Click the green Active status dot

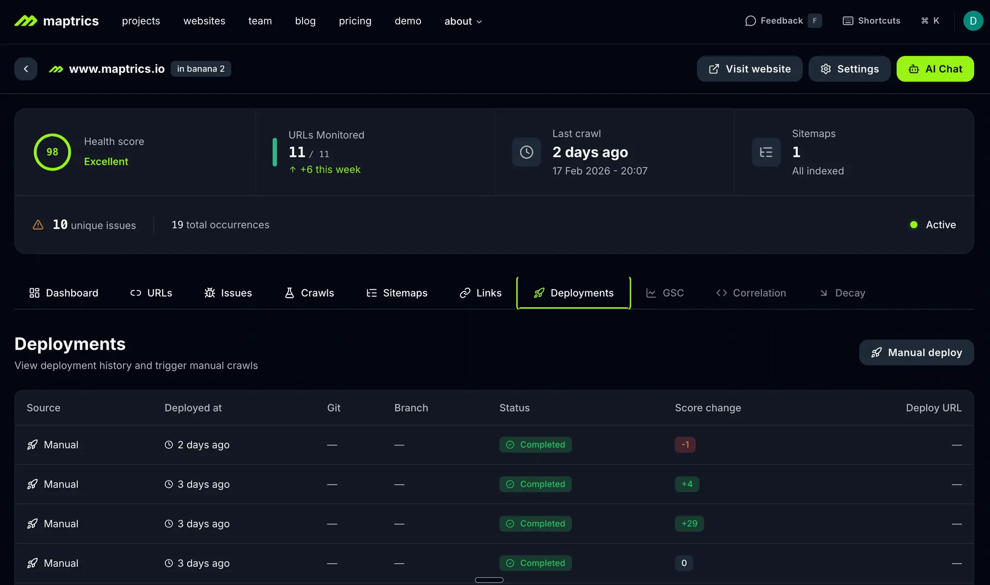[914, 225]
